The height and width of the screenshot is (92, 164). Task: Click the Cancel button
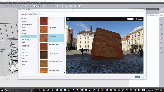(142, 77)
